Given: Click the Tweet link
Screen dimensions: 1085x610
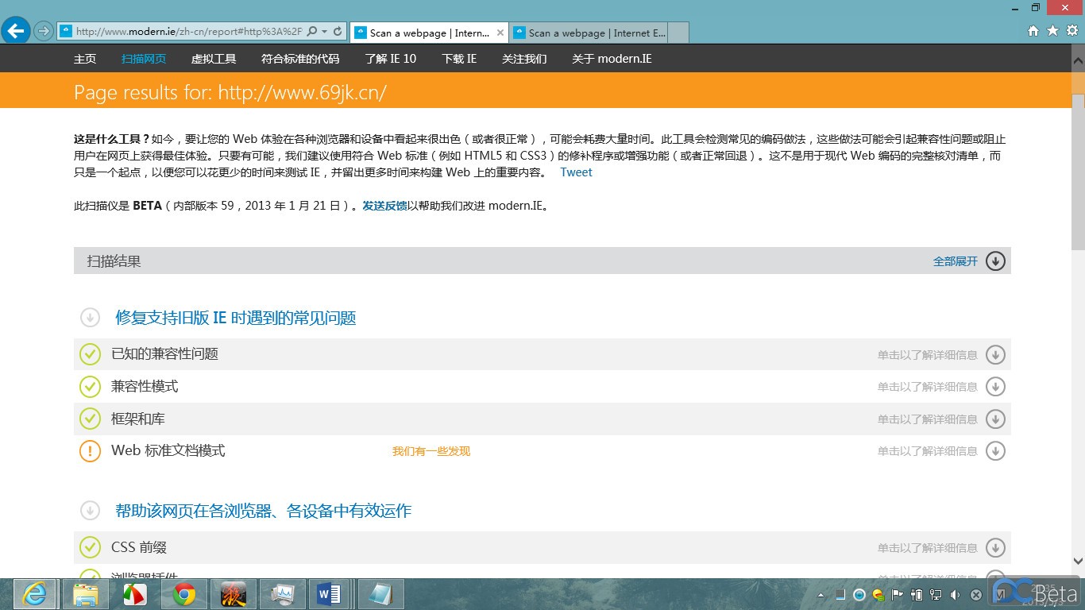Looking at the screenshot, I should pos(576,172).
